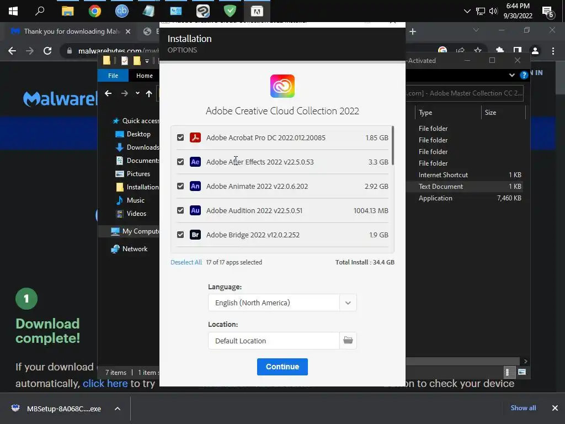The width and height of the screenshot is (565, 424).
Task: Open Pictures in navigation pane
Action: (133, 174)
